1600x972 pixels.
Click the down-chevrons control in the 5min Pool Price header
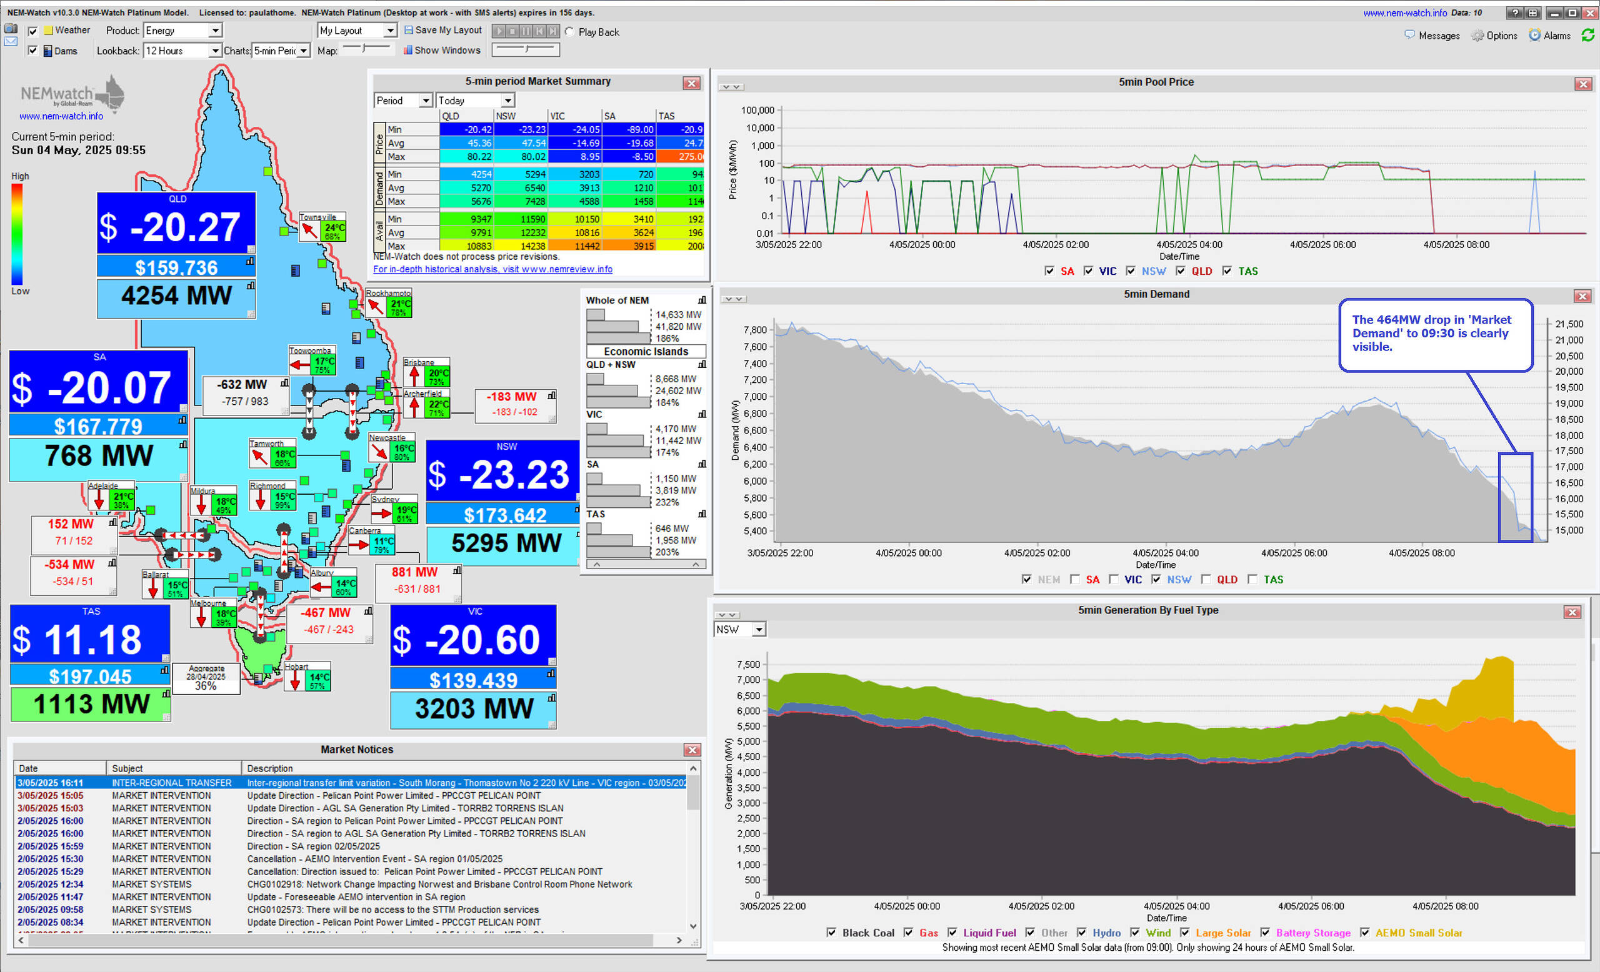click(x=732, y=87)
